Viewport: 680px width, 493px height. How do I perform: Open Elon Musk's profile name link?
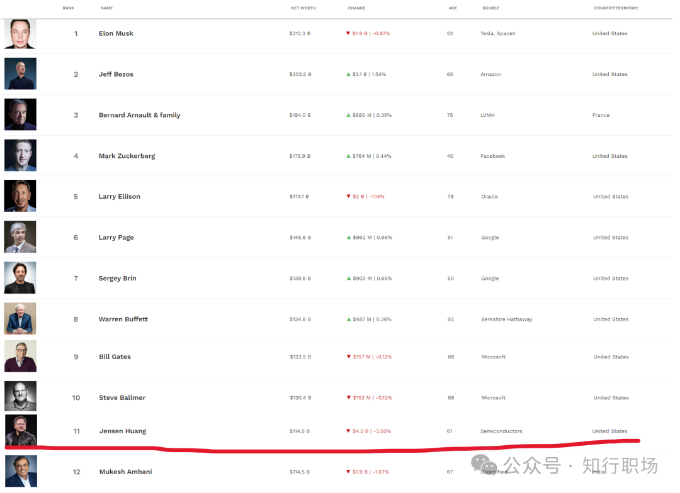[116, 33]
